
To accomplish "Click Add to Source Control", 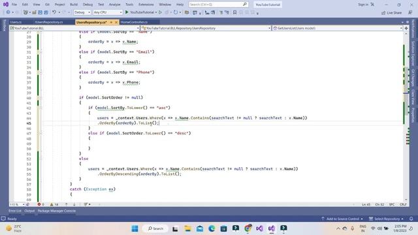I will 342,219.
